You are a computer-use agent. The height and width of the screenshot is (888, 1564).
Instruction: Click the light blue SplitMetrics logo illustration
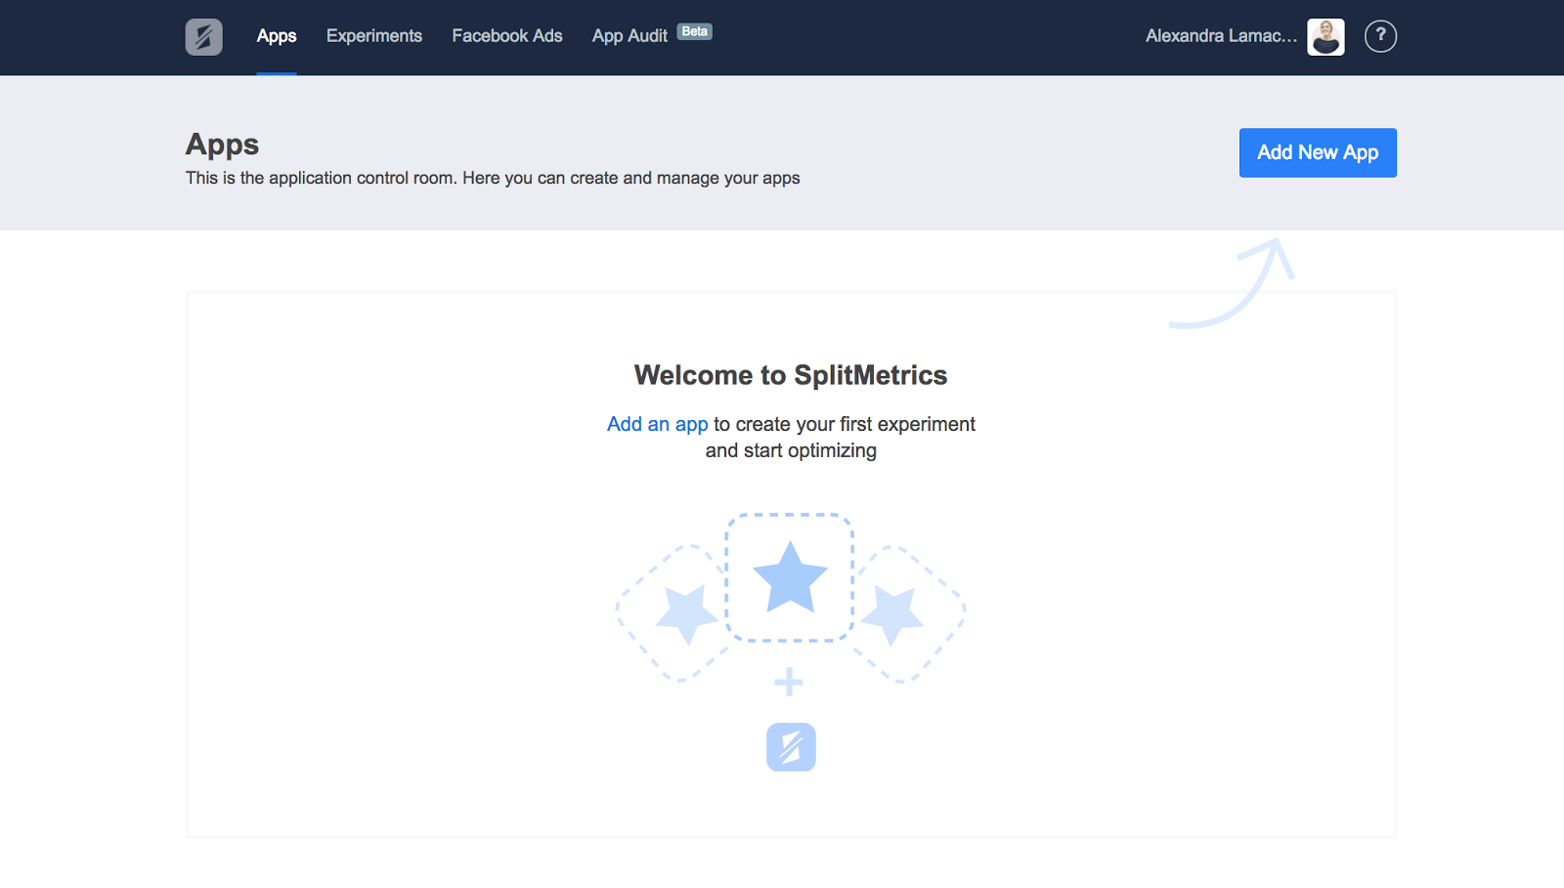(791, 747)
